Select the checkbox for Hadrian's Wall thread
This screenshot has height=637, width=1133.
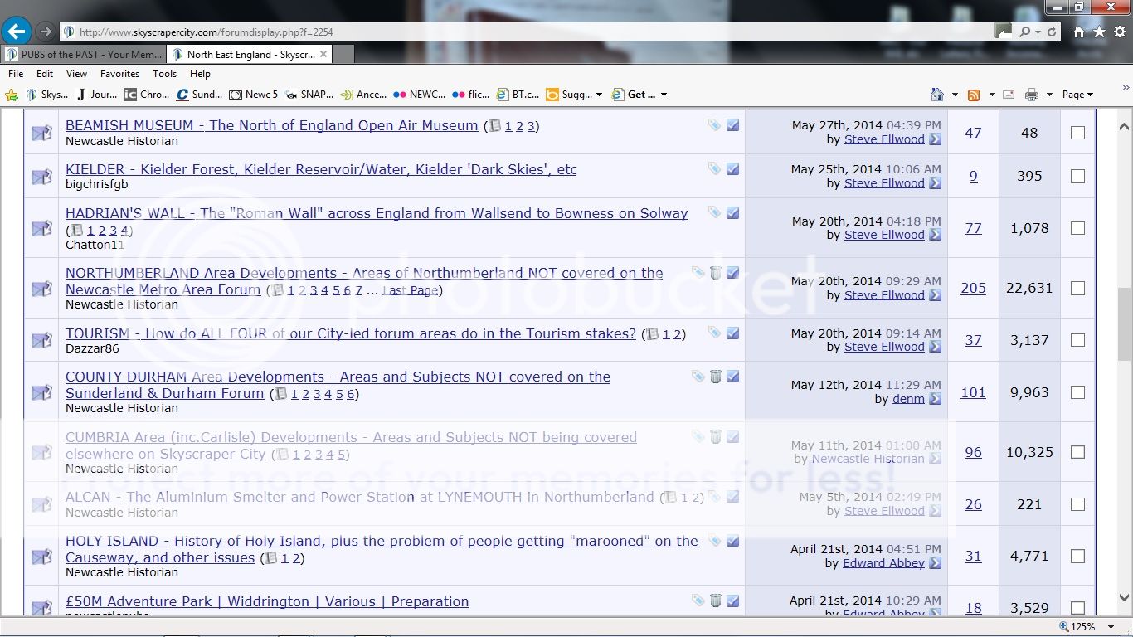(x=1077, y=228)
